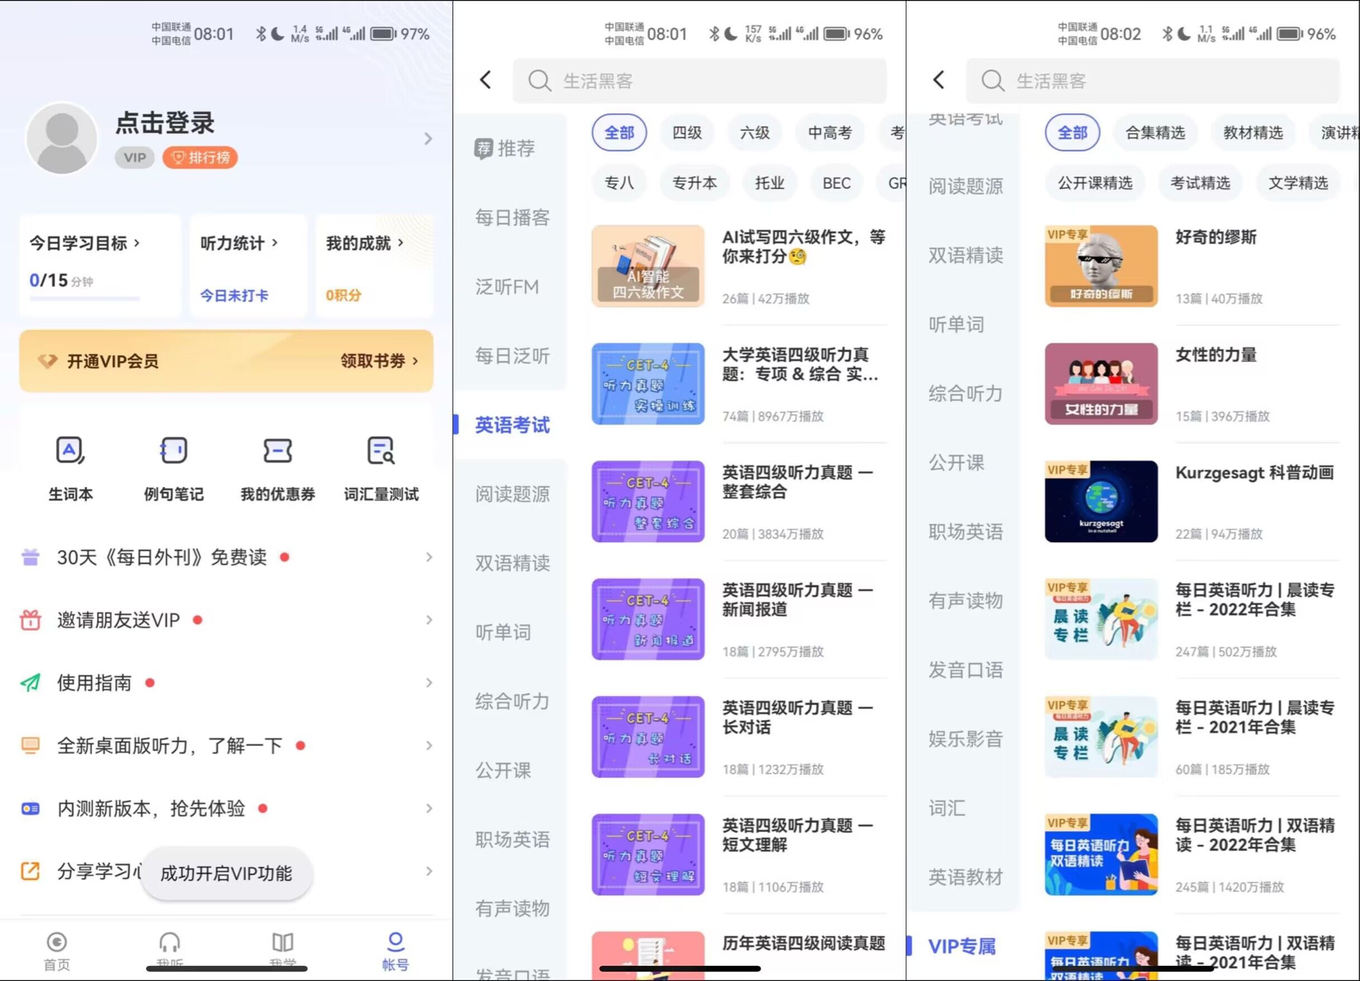Tap the daily study goal progress bar
This screenshot has height=981, width=1360.
click(x=84, y=298)
